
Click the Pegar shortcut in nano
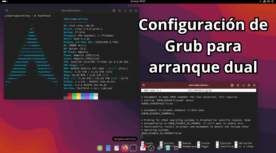[x=203, y=147]
